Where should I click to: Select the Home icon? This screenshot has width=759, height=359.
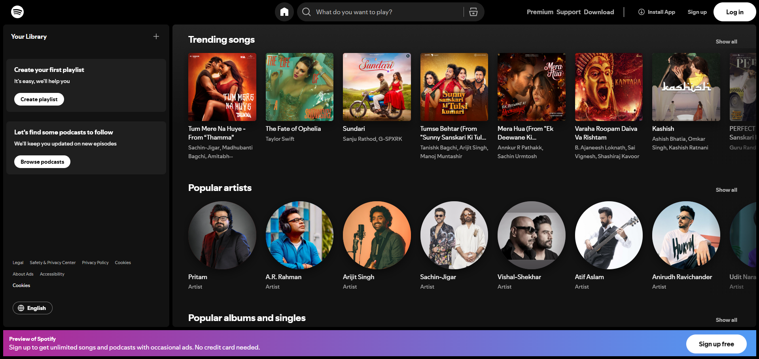[284, 12]
